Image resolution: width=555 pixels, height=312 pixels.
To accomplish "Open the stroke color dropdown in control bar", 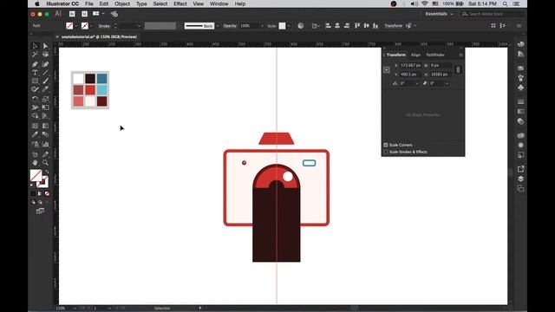I will point(91,26).
